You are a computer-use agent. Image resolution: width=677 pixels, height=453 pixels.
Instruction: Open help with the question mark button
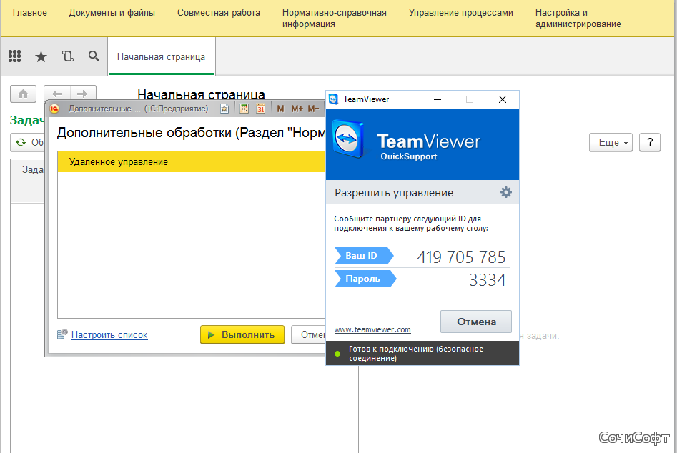(650, 142)
